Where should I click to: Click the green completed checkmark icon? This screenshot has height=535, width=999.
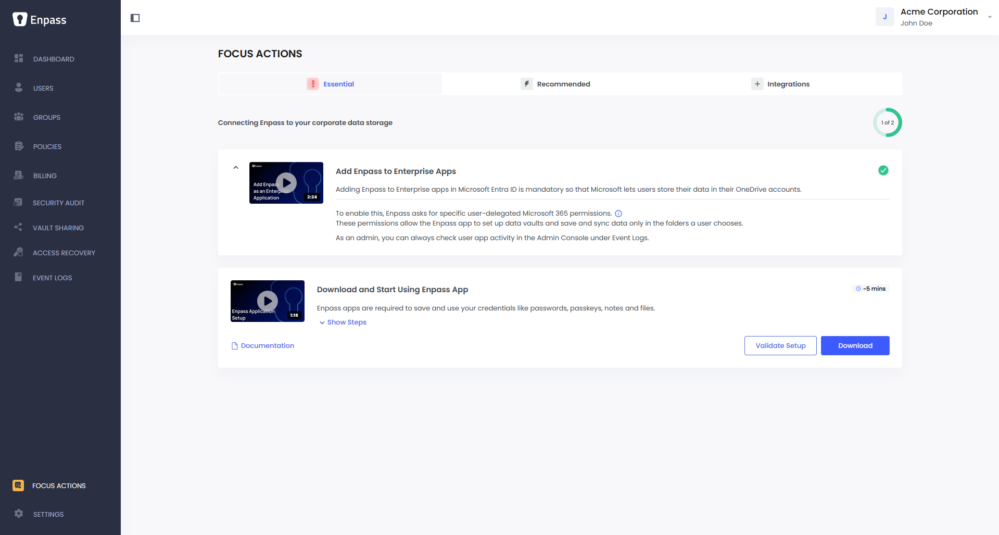click(x=883, y=170)
